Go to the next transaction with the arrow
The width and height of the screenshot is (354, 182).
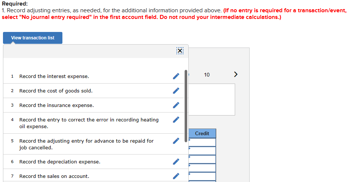(236, 74)
